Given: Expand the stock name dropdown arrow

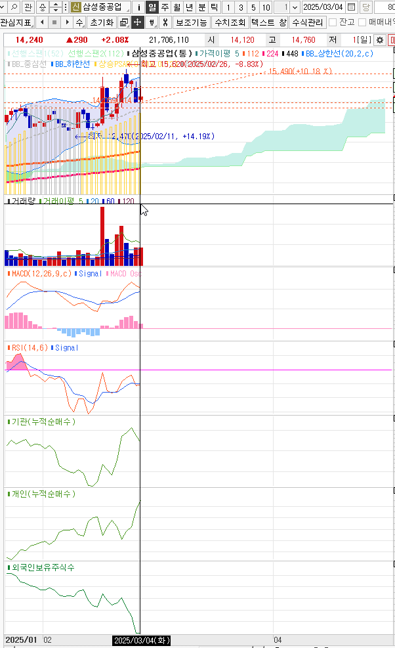Looking at the screenshot, I should click(127, 7).
